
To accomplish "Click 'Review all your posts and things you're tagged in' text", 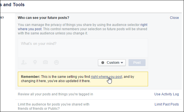I will pyautogui.click(x=55, y=94).
